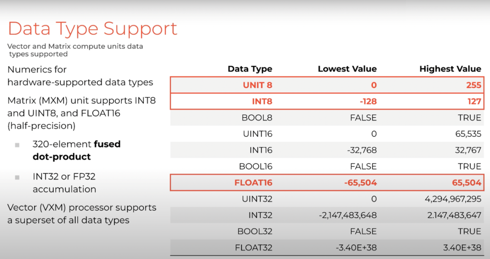Click the "Data Type Support" slide title
Viewport: 490px width, 259px height.
click(93, 29)
